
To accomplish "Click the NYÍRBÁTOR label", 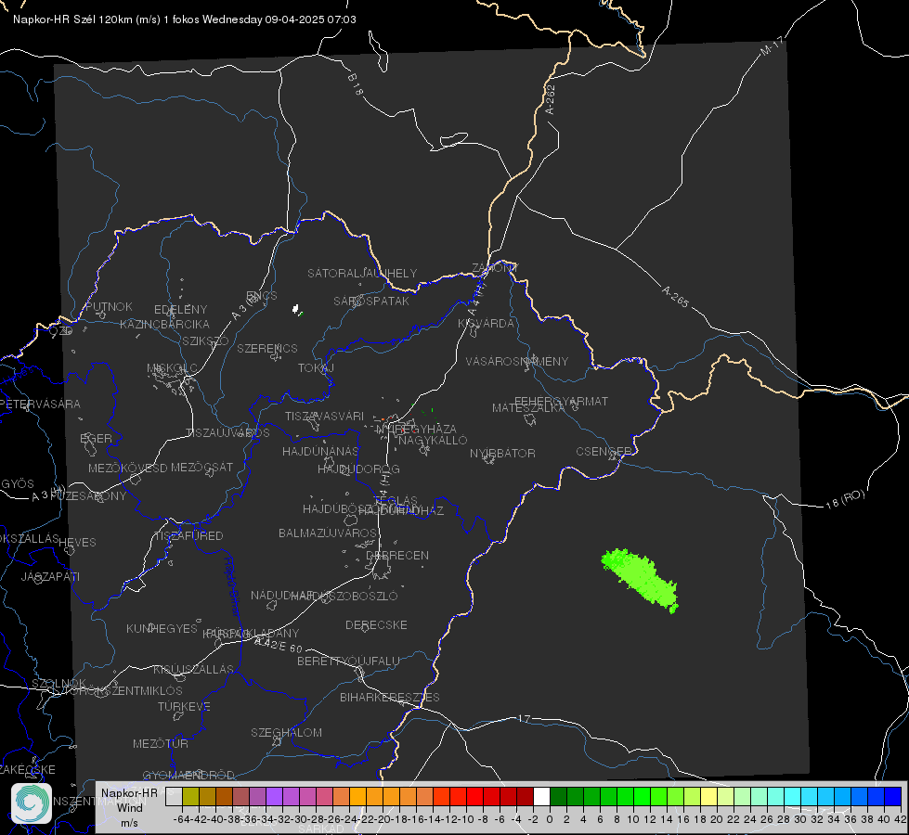I will tap(502, 453).
